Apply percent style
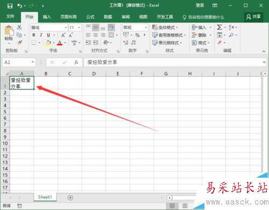The width and height of the screenshot is (269, 210). (137, 35)
